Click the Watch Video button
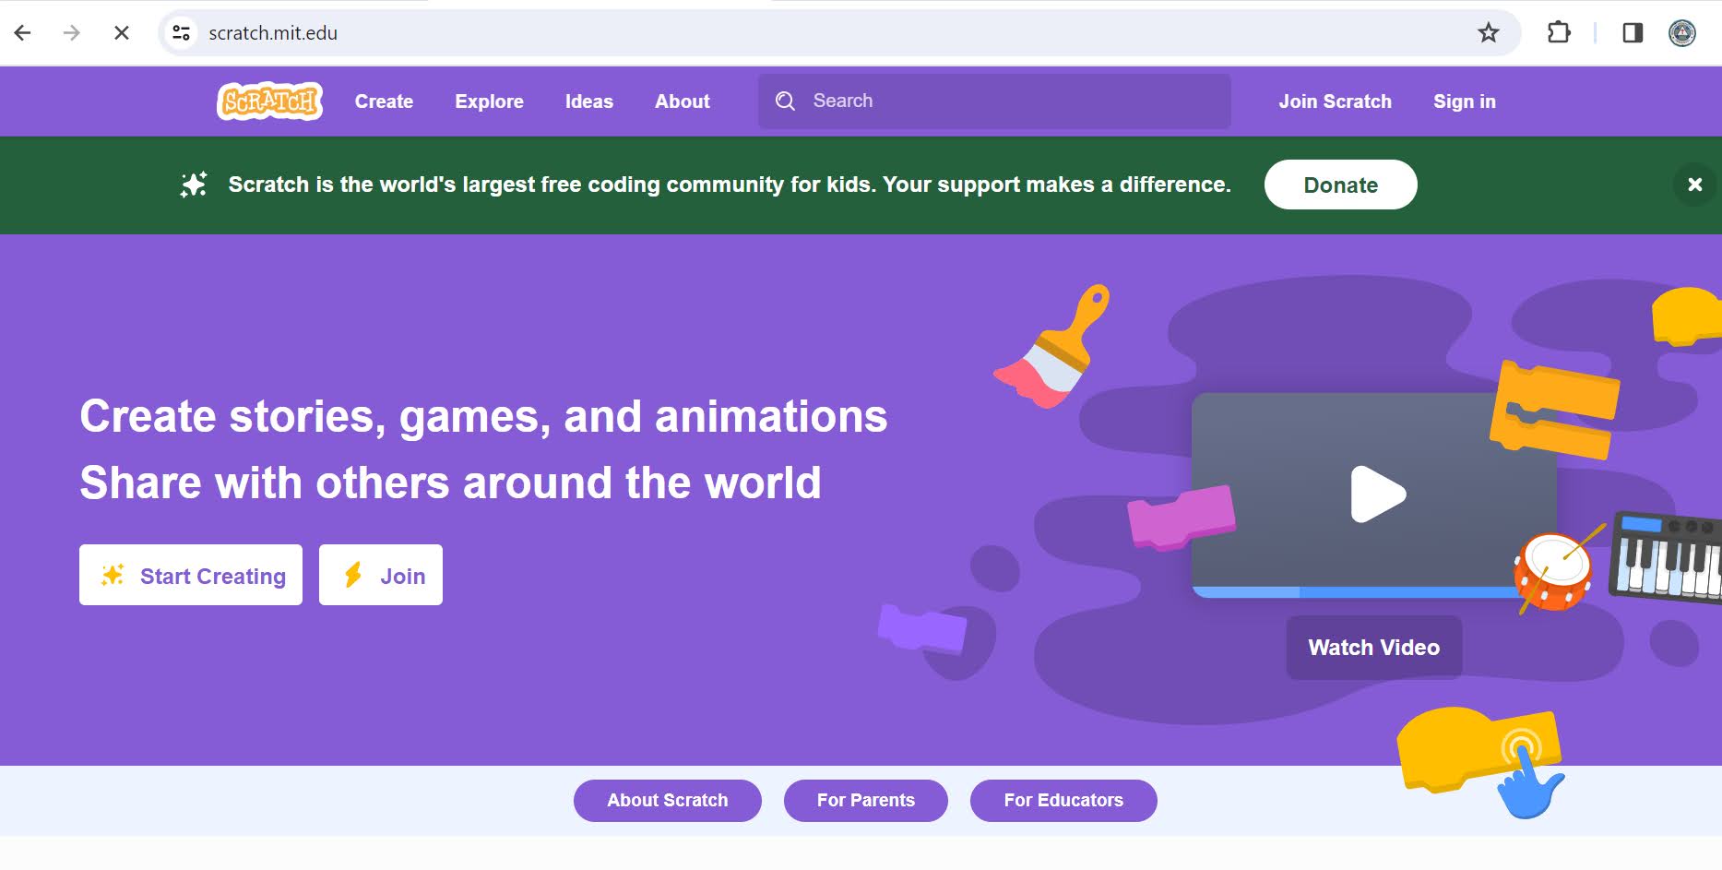The height and width of the screenshot is (870, 1722). tap(1373, 648)
